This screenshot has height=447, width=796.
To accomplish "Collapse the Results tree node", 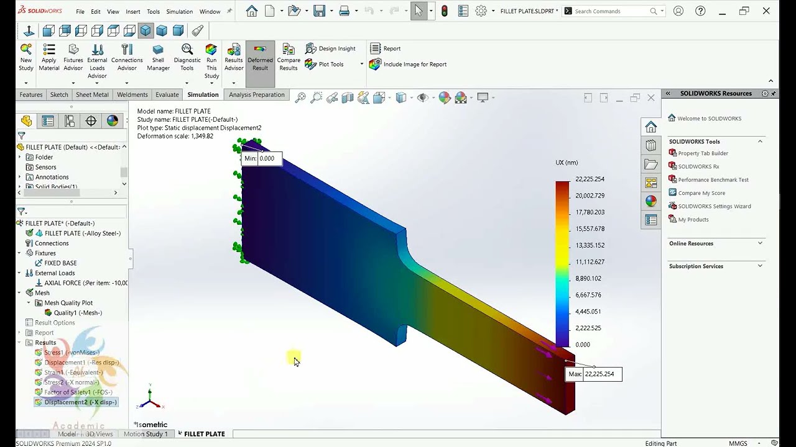I will 19,342.
